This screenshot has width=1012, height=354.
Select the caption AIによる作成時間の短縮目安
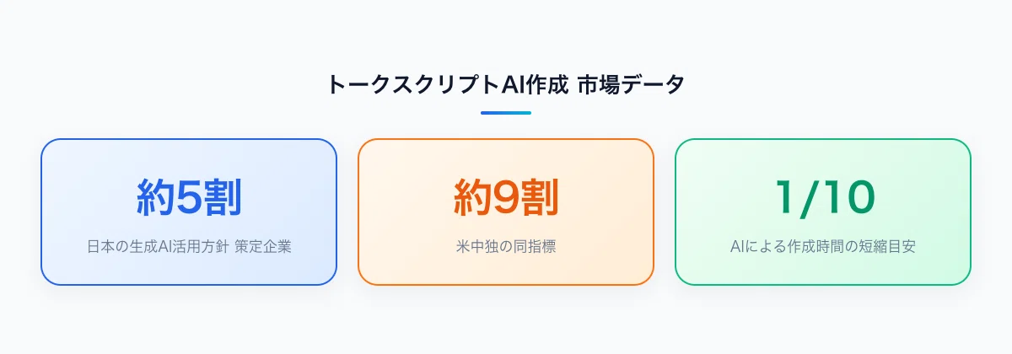click(823, 248)
